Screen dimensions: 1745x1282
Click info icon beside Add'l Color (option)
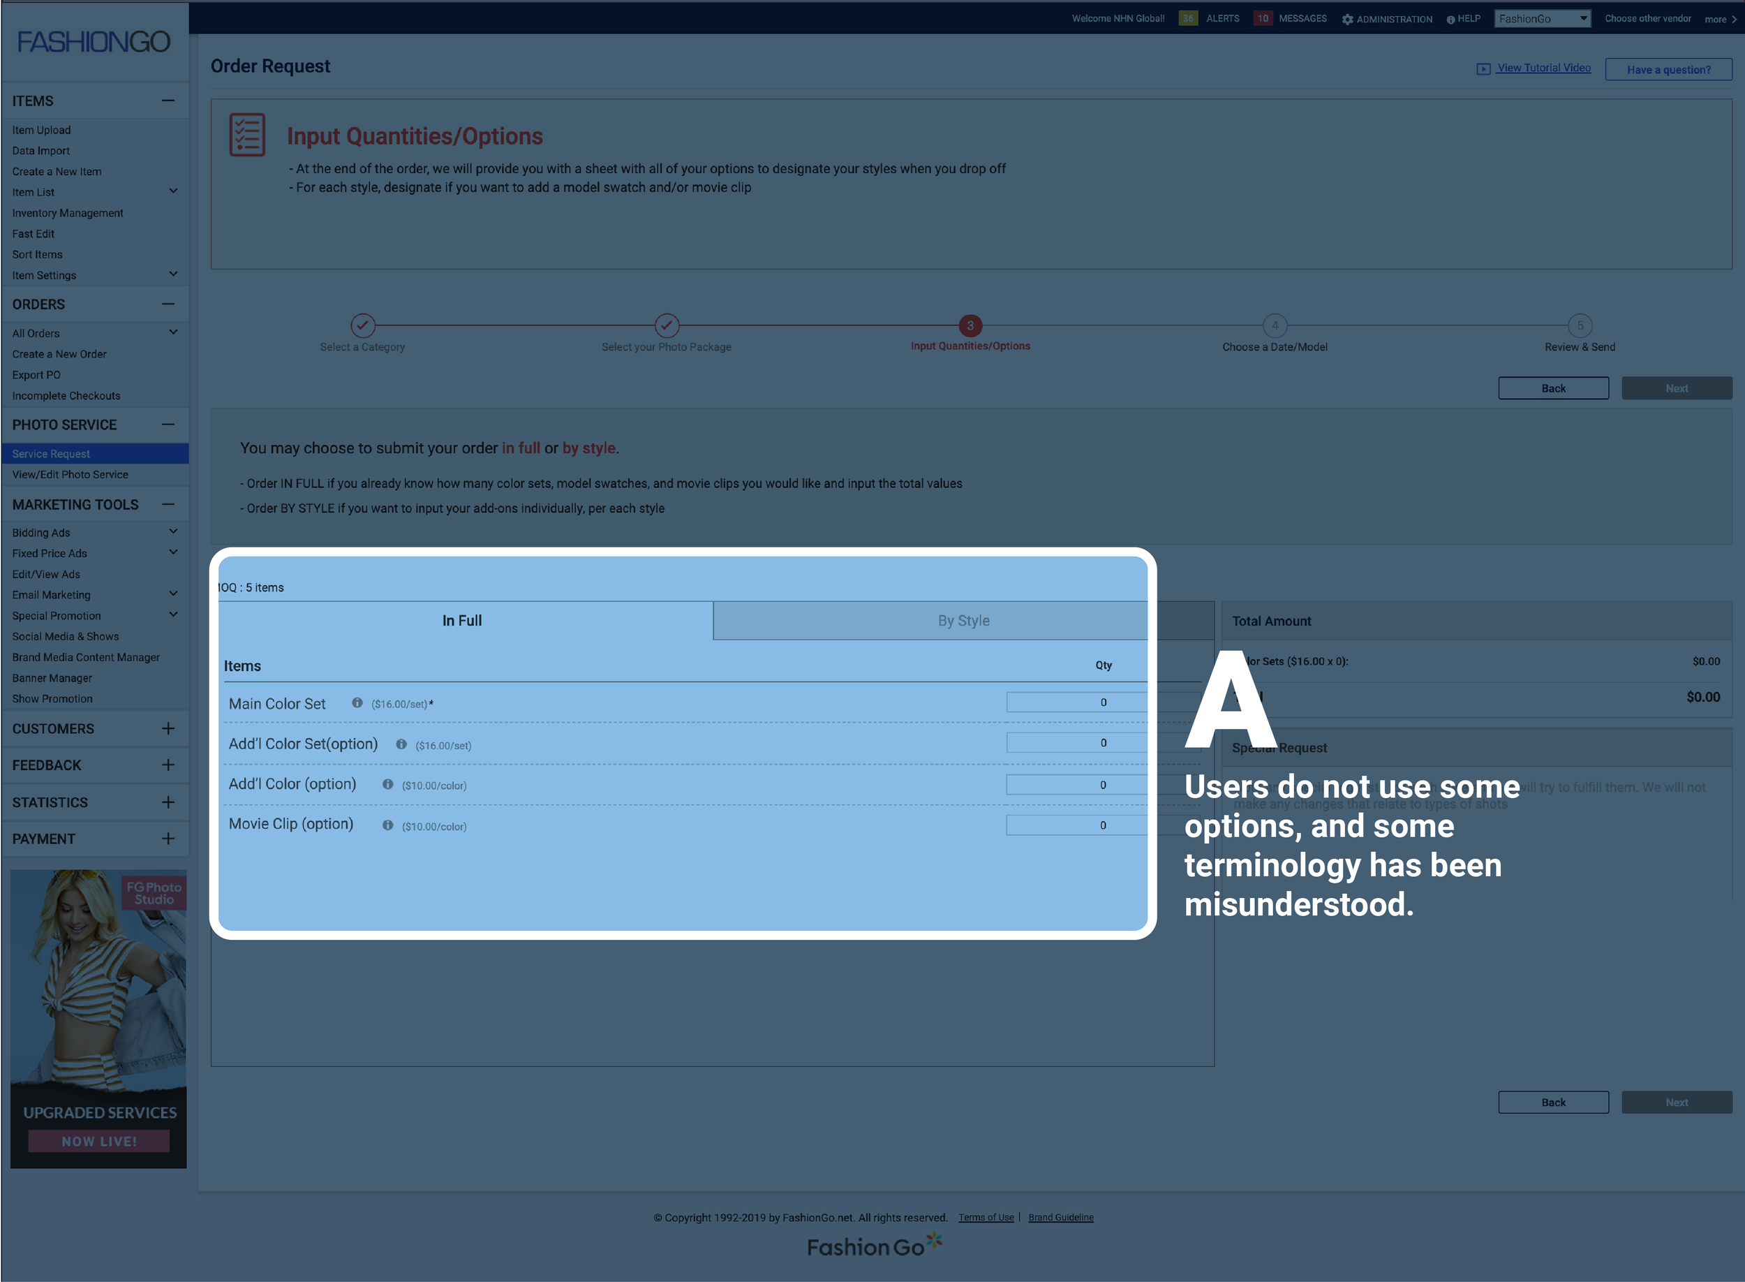tap(388, 785)
